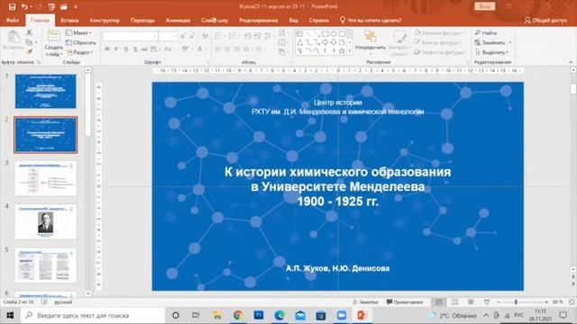Screen dimensions: 577x324
Task: Select the star shape in gallery
Action: (342, 51)
